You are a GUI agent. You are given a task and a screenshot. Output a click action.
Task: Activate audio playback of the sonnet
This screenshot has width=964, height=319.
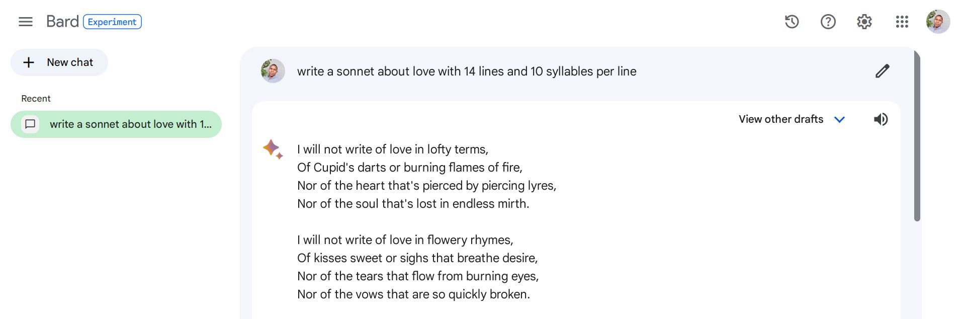pyautogui.click(x=881, y=119)
